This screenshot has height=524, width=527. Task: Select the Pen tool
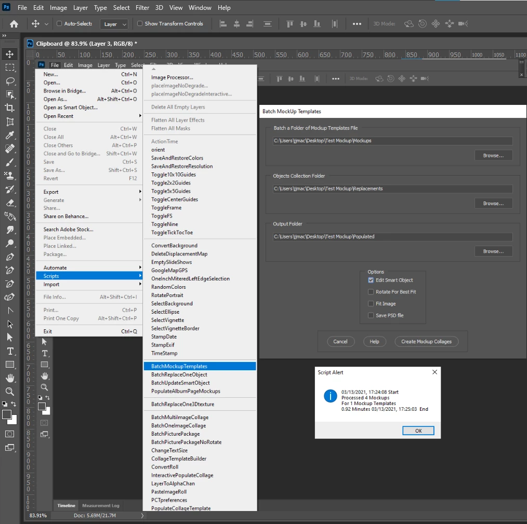point(10,257)
